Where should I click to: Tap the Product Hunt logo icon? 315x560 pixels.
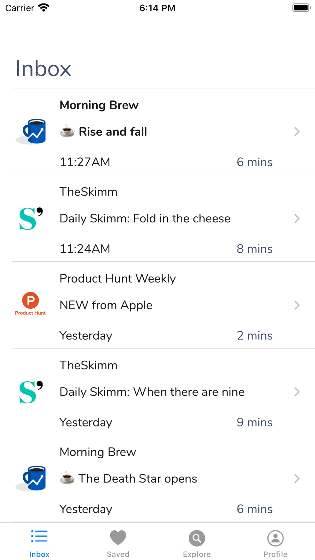click(31, 304)
